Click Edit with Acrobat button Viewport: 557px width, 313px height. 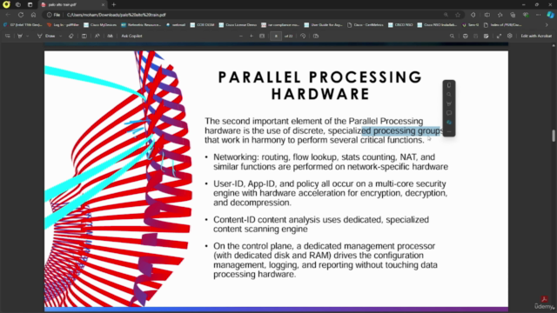[536, 36]
